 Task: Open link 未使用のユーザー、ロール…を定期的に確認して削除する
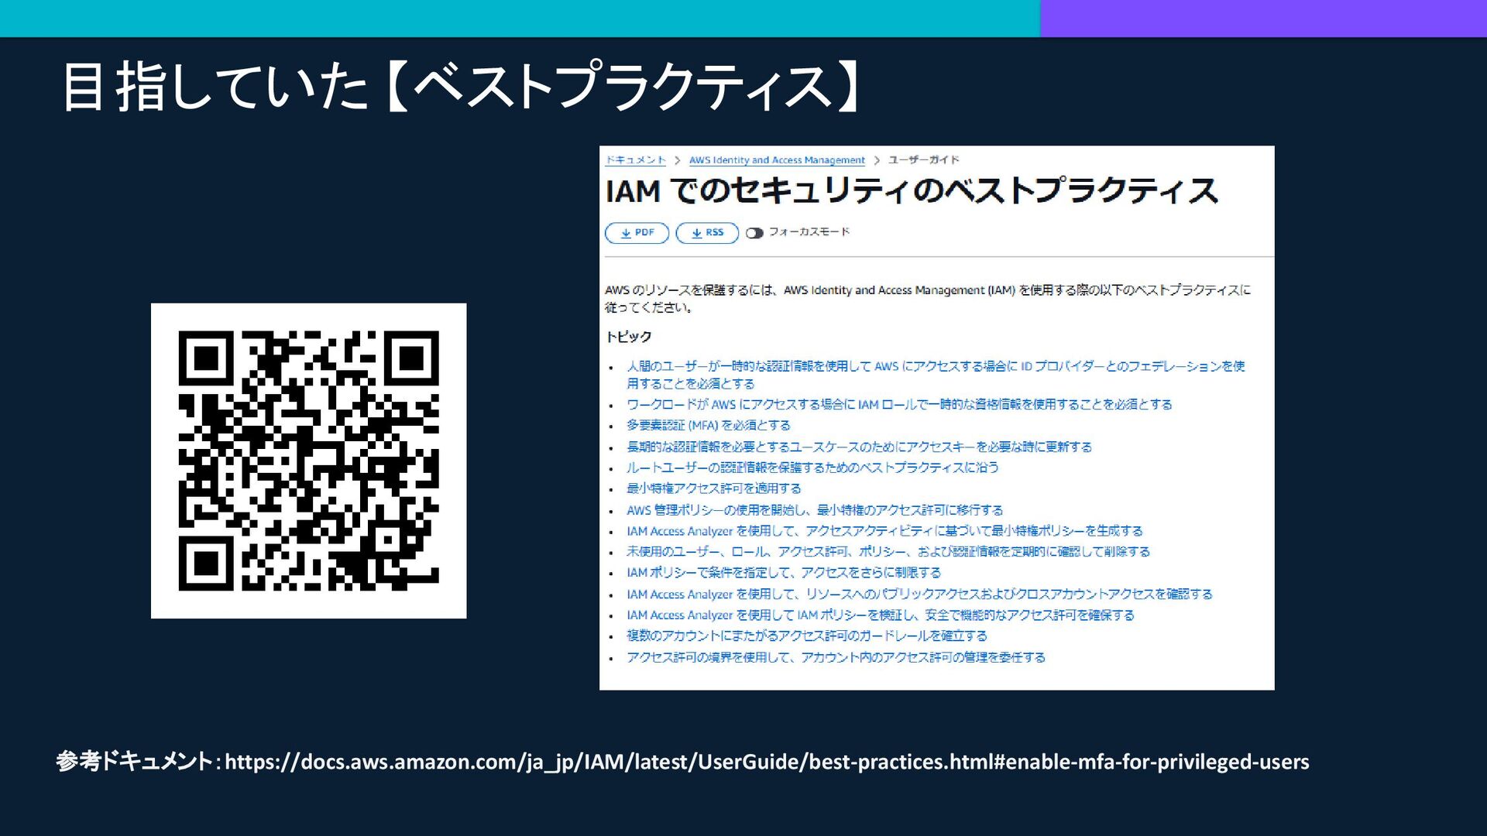pyautogui.click(x=888, y=552)
